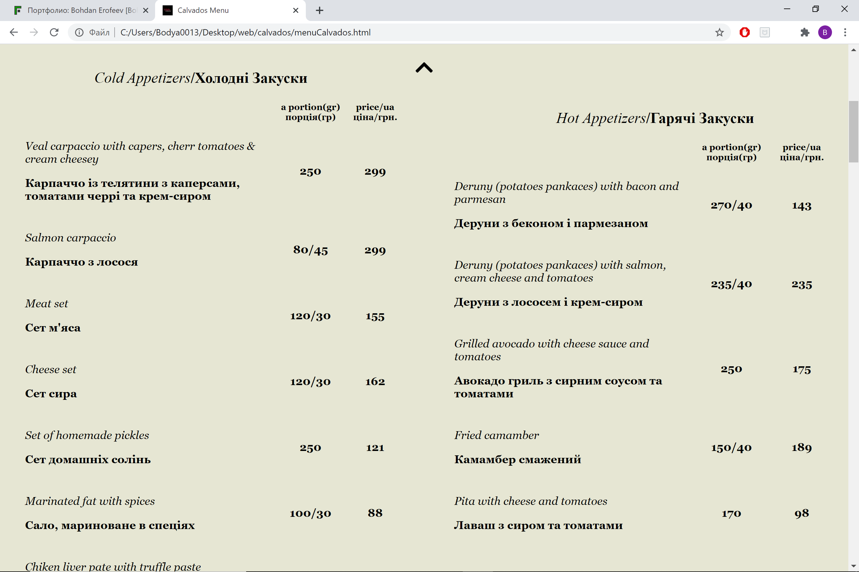859x572 pixels.
Task: Reload the page with refresh icon
Action: pyautogui.click(x=54, y=33)
